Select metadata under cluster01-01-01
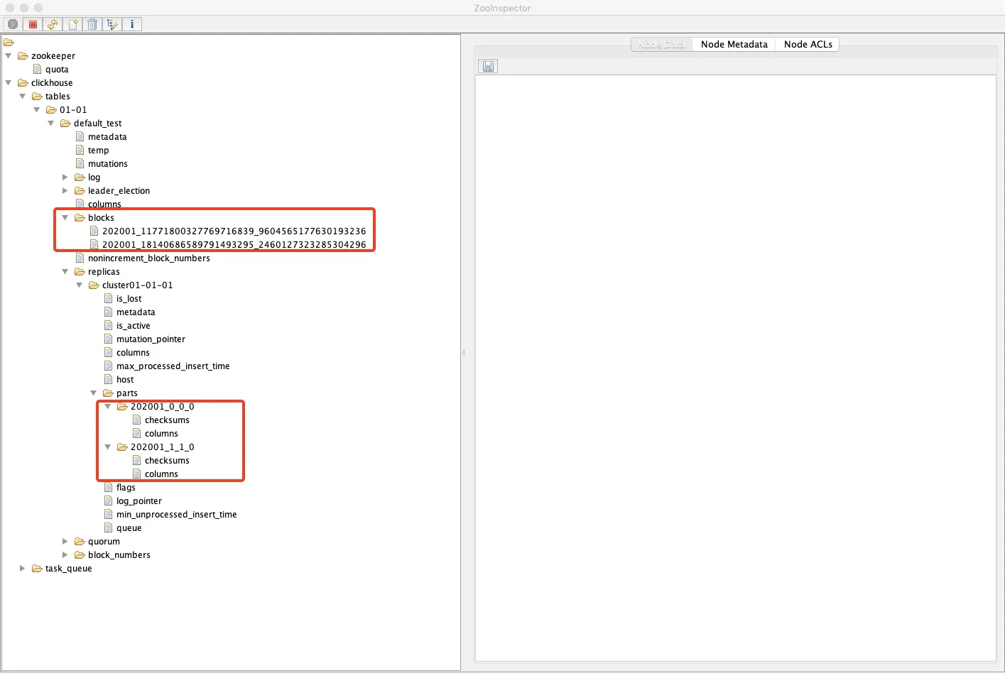1005x673 pixels. point(136,312)
